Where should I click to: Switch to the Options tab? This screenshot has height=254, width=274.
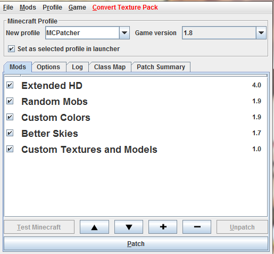[x=48, y=67]
